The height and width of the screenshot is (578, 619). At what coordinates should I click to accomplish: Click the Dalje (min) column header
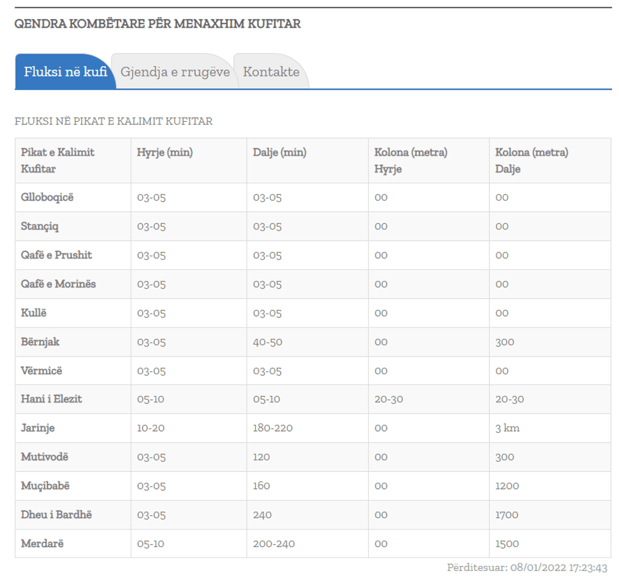click(279, 152)
